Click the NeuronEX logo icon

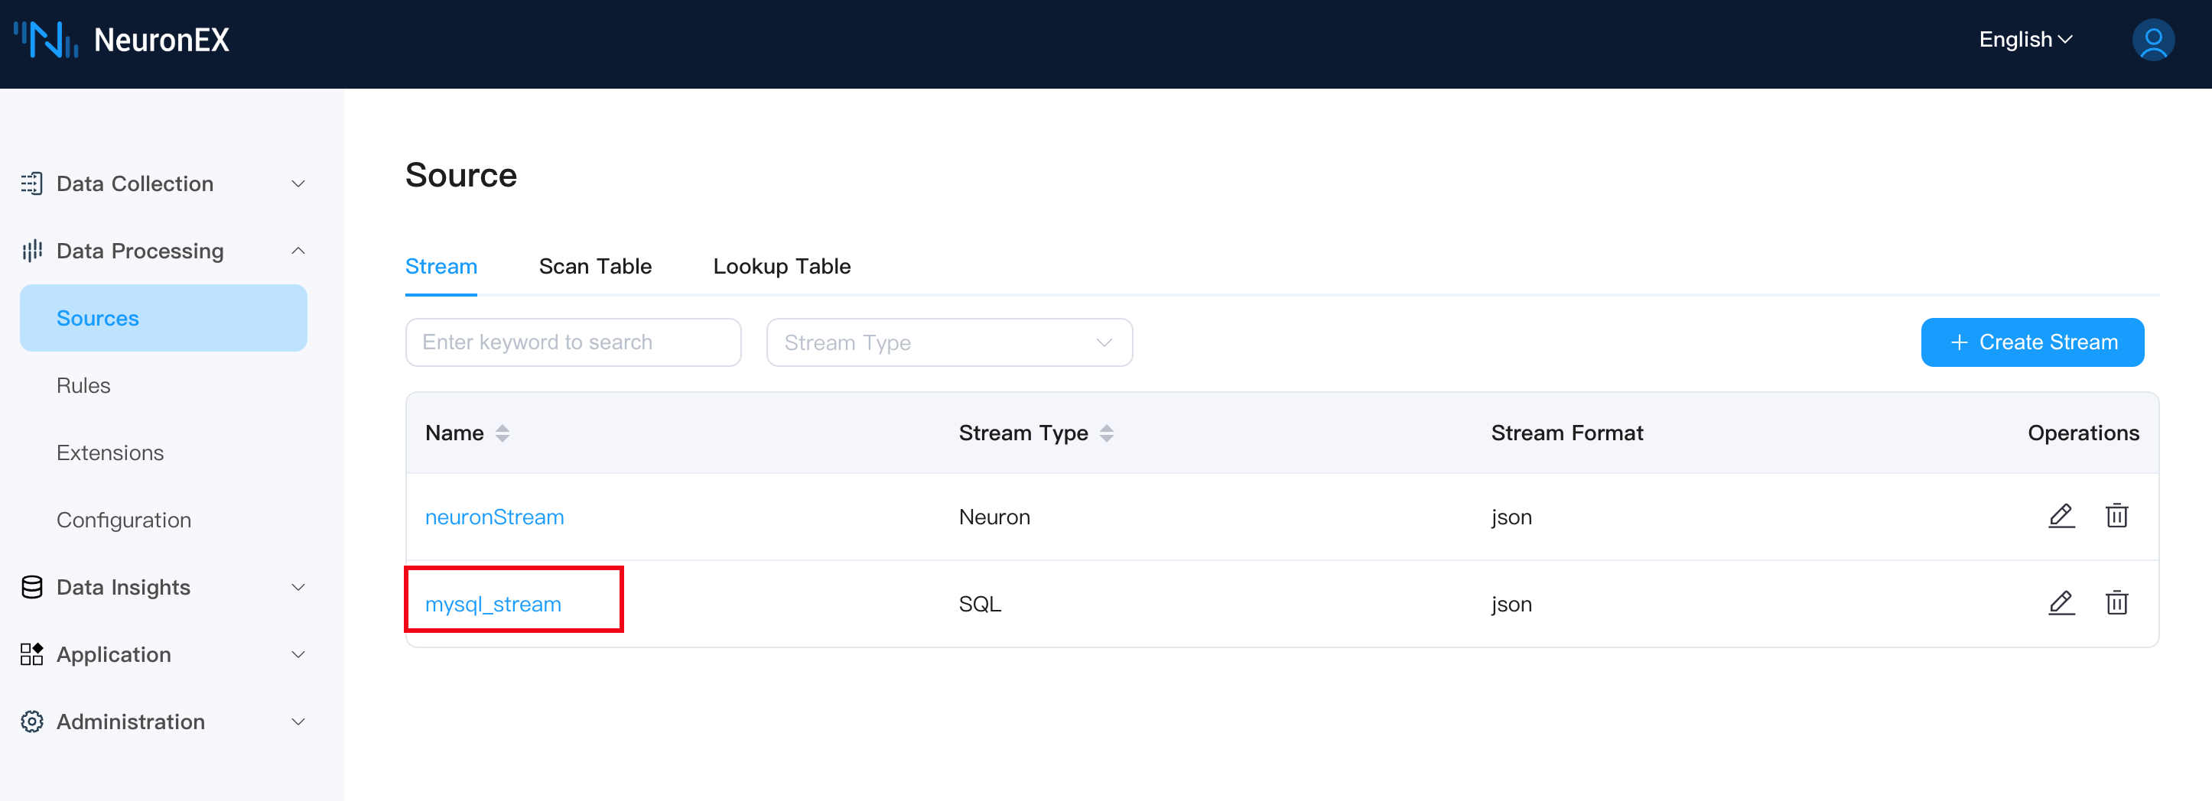tap(44, 40)
